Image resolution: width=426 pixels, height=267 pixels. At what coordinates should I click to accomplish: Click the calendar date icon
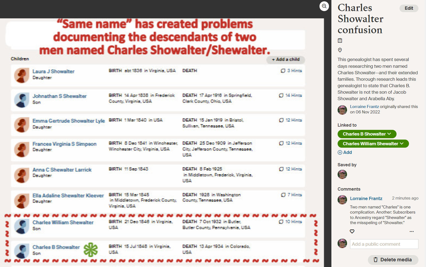(340, 40)
